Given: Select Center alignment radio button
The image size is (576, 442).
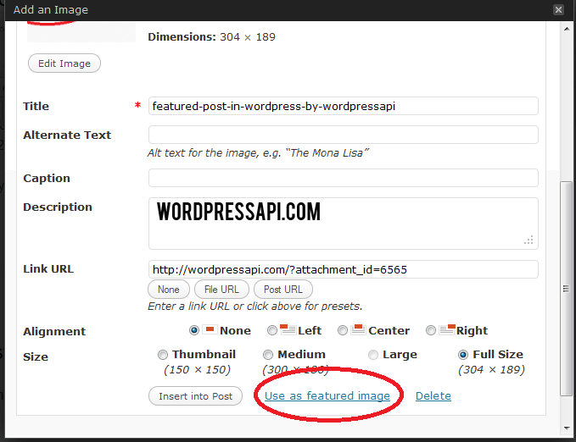Looking at the screenshot, I should pyautogui.click(x=343, y=330).
